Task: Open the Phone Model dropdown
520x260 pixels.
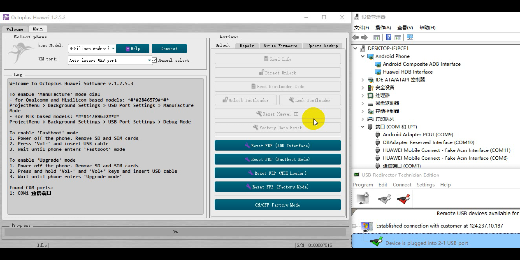Action: (x=92, y=49)
